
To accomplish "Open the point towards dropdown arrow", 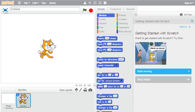I will point(116,65).
